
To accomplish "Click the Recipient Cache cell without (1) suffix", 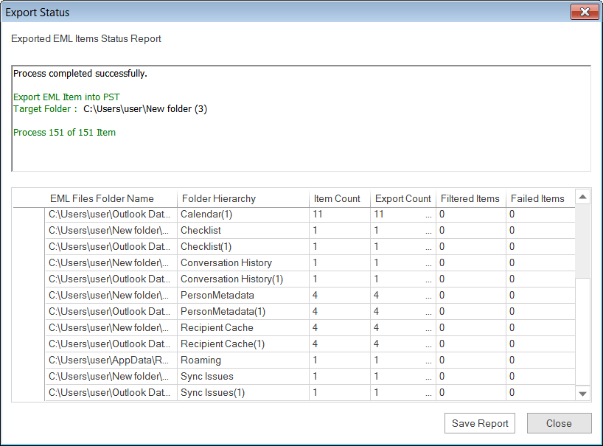I will [243, 327].
